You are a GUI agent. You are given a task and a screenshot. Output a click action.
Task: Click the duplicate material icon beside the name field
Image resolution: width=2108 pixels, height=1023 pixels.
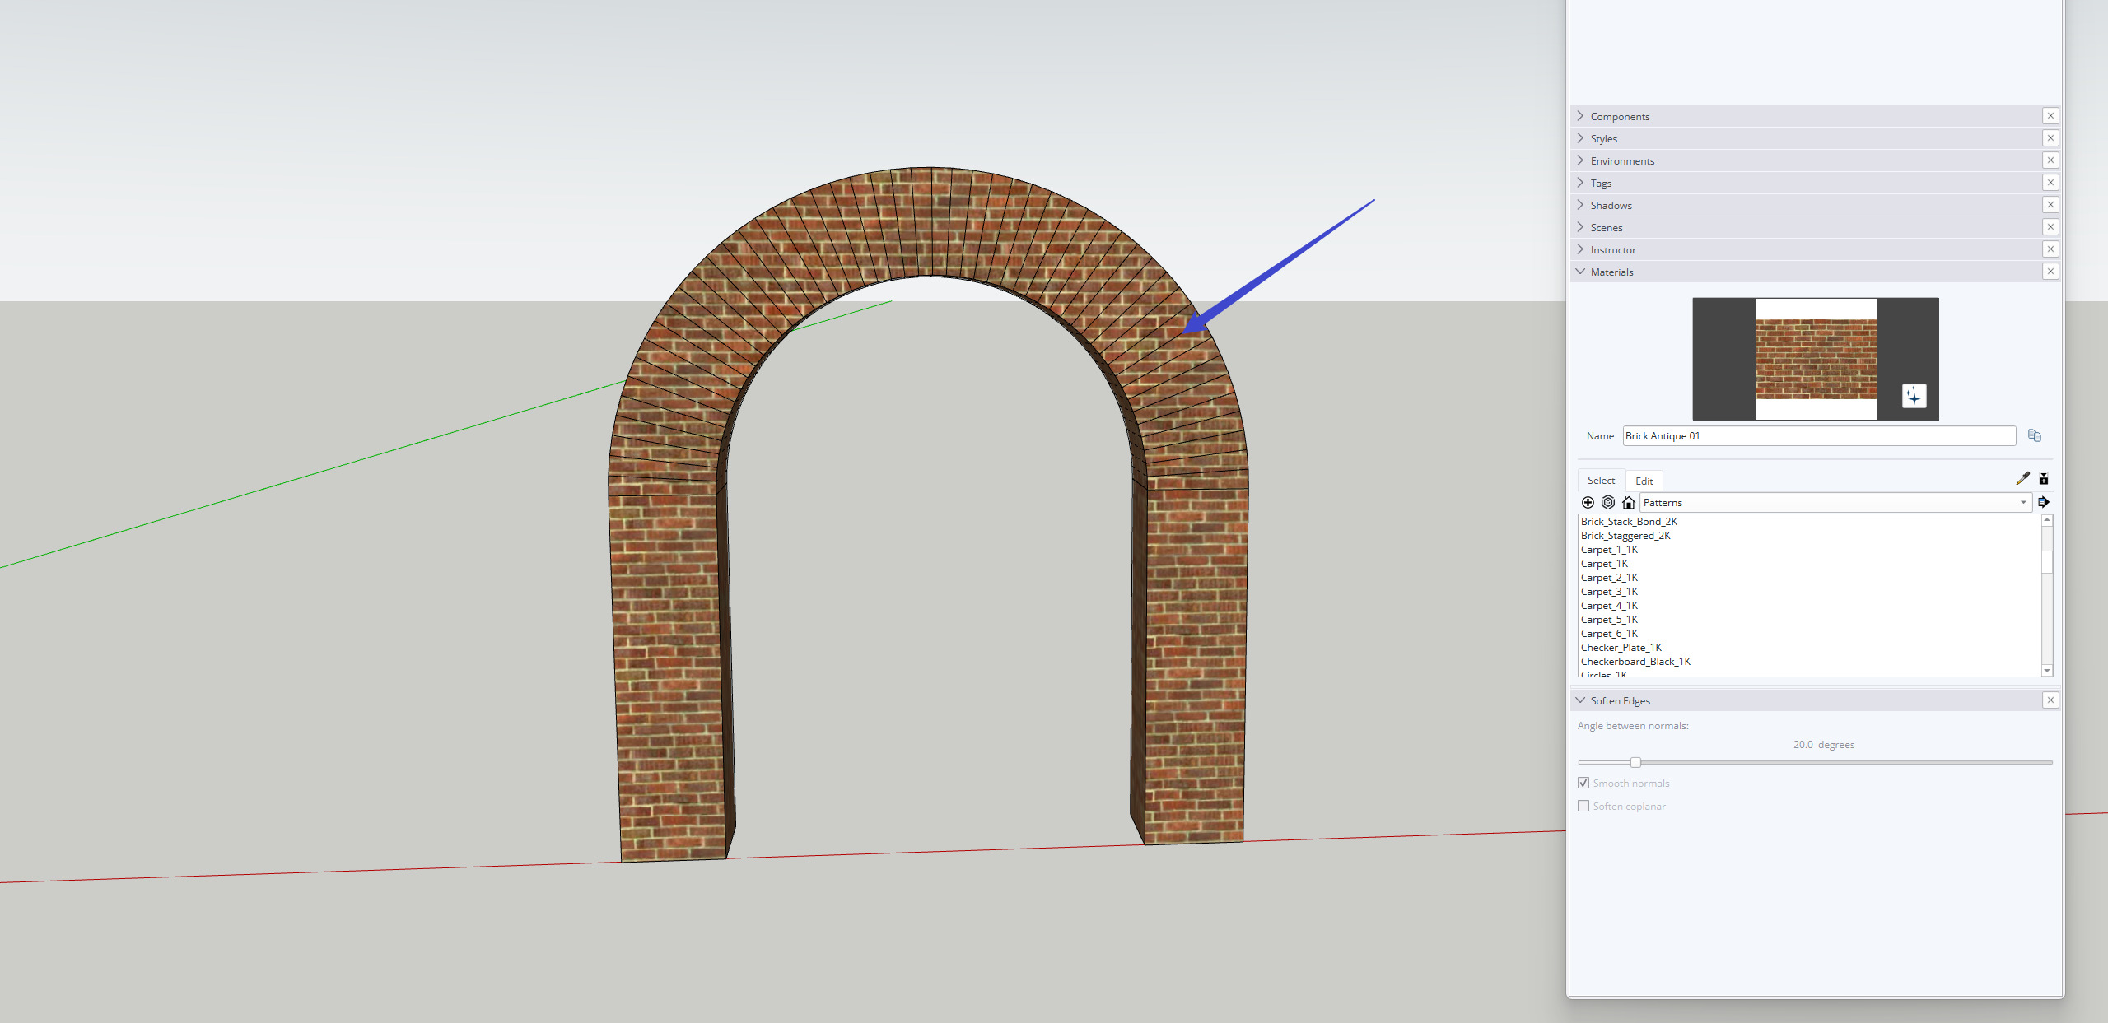(2035, 435)
